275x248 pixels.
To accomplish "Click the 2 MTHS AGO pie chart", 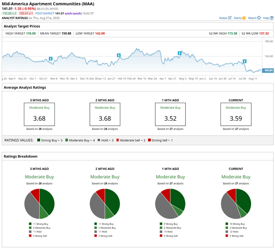I will (x=105, y=204).
